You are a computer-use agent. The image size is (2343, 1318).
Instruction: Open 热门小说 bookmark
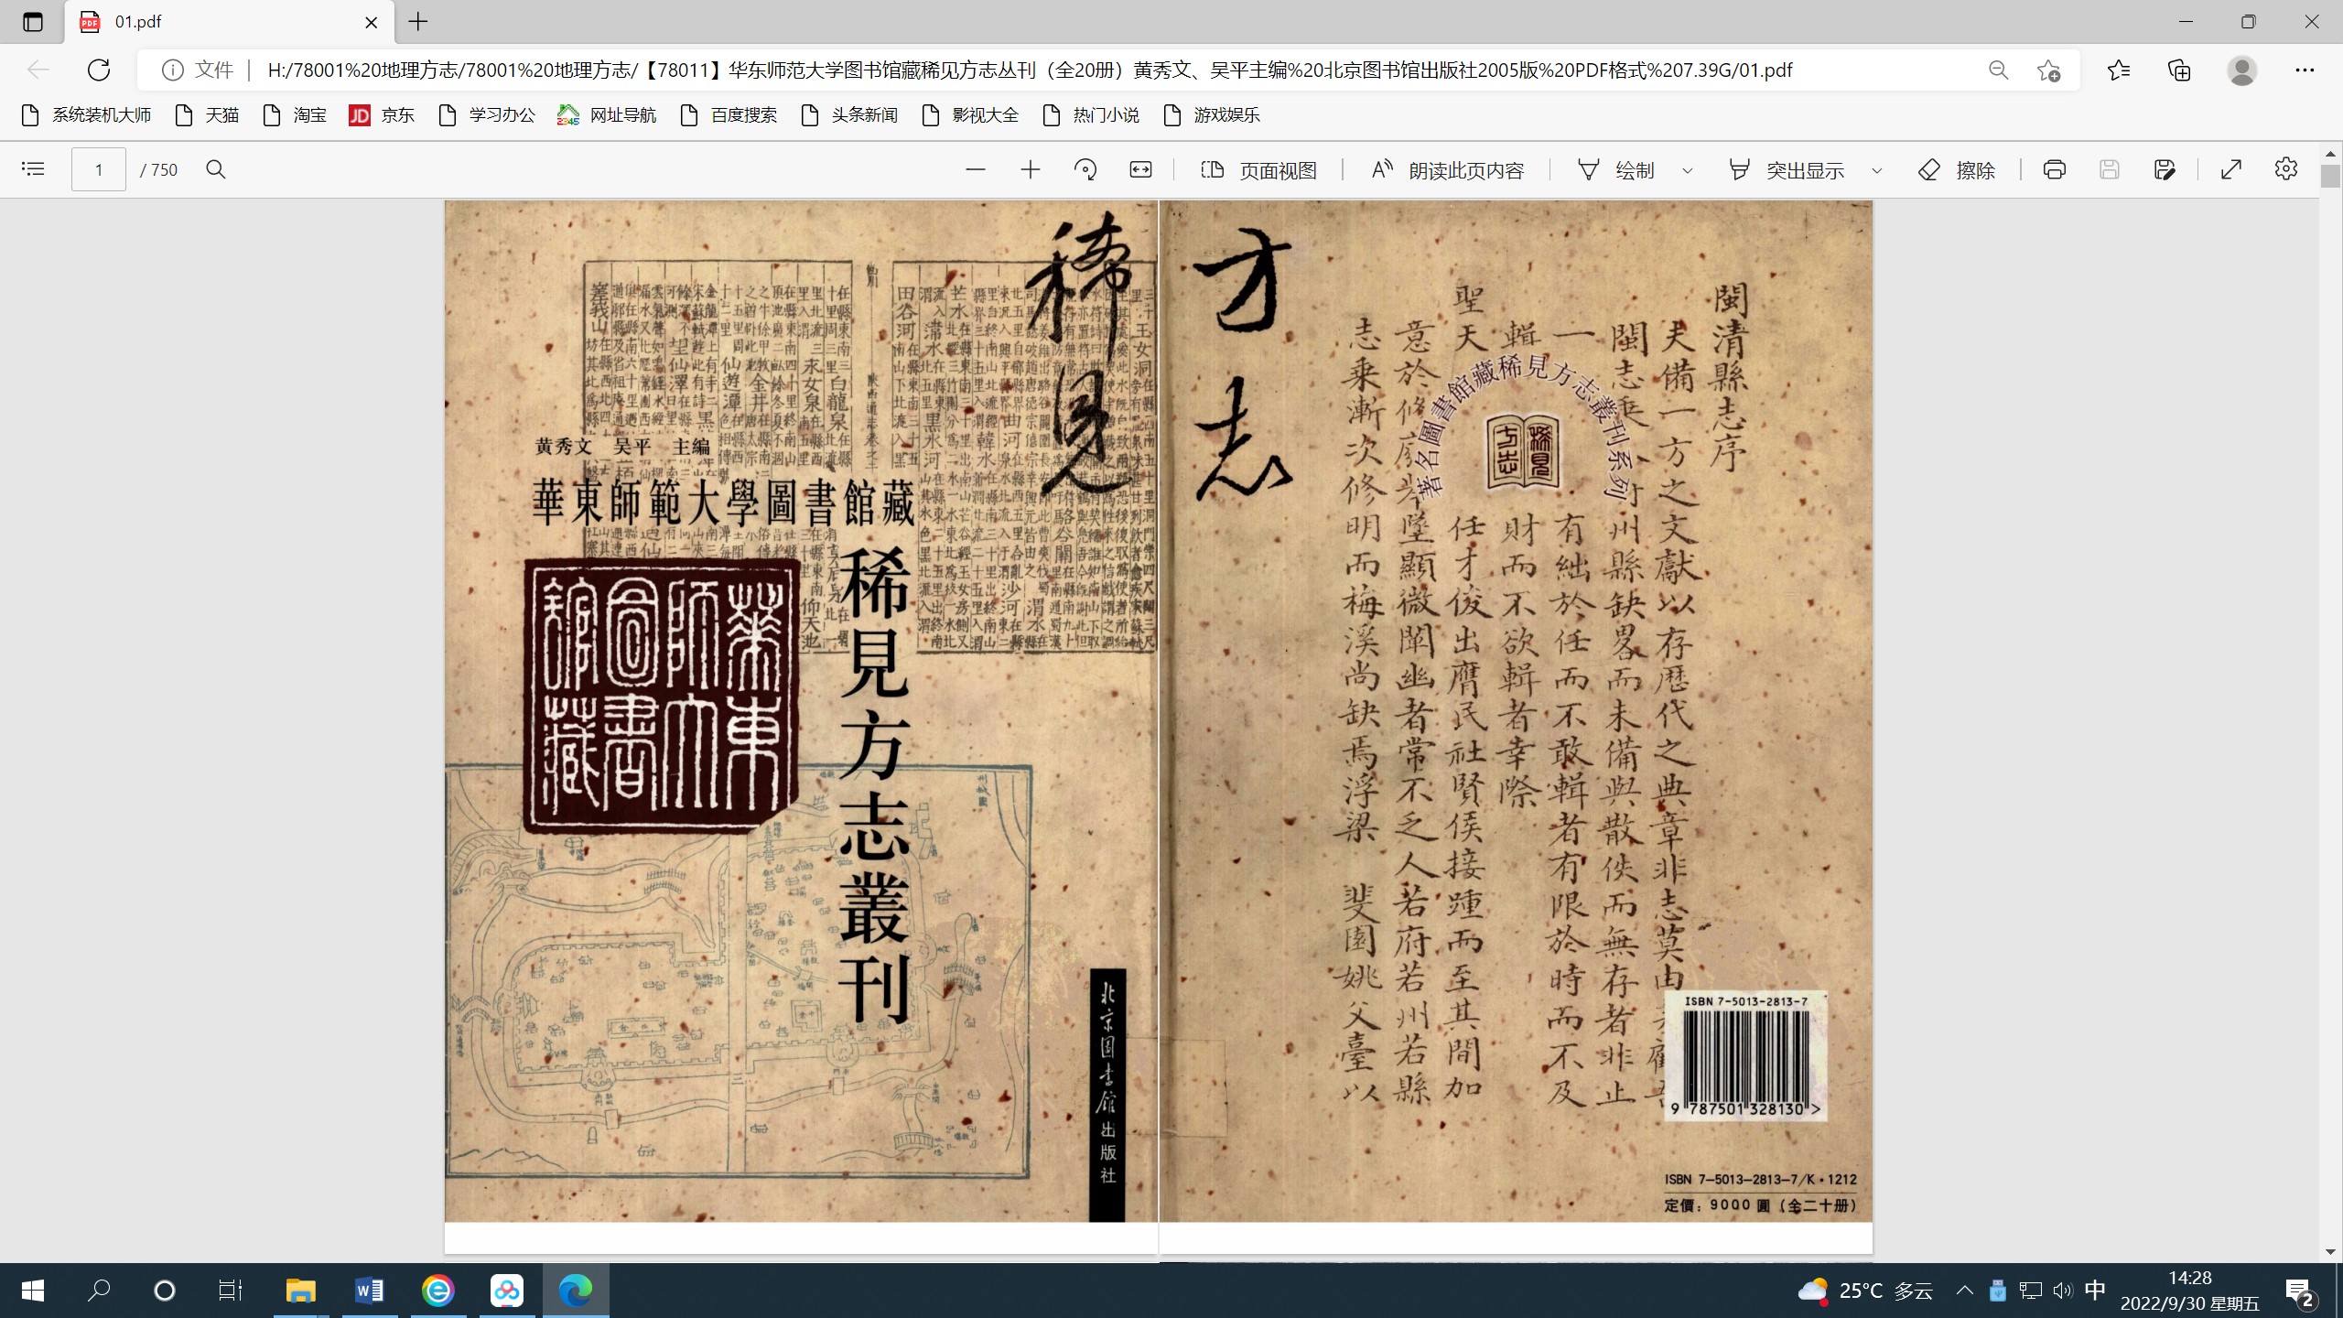pos(1091,114)
